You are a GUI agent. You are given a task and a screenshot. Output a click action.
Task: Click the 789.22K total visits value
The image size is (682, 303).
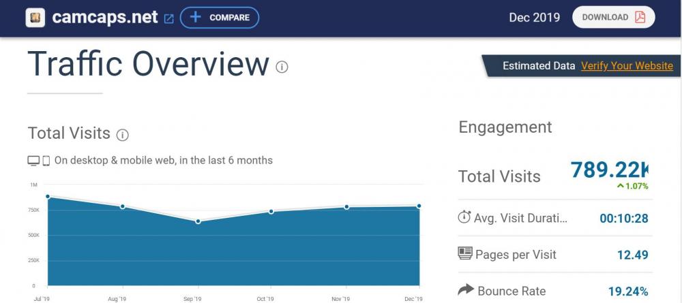coord(609,170)
